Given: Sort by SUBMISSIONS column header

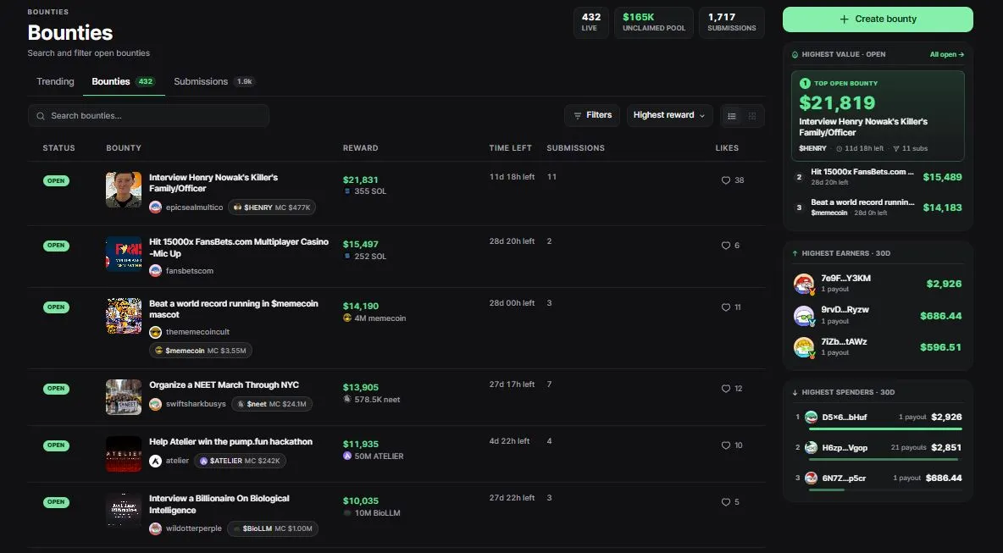Looking at the screenshot, I should tap(576, 148).
